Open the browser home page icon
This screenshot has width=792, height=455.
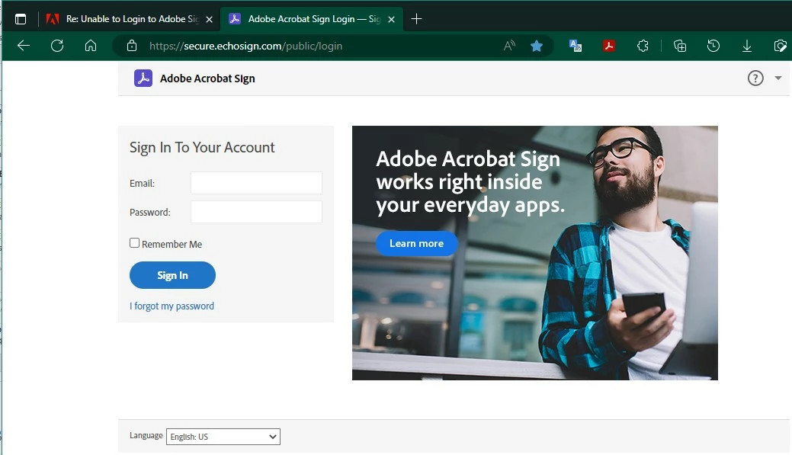click(91, 46)
